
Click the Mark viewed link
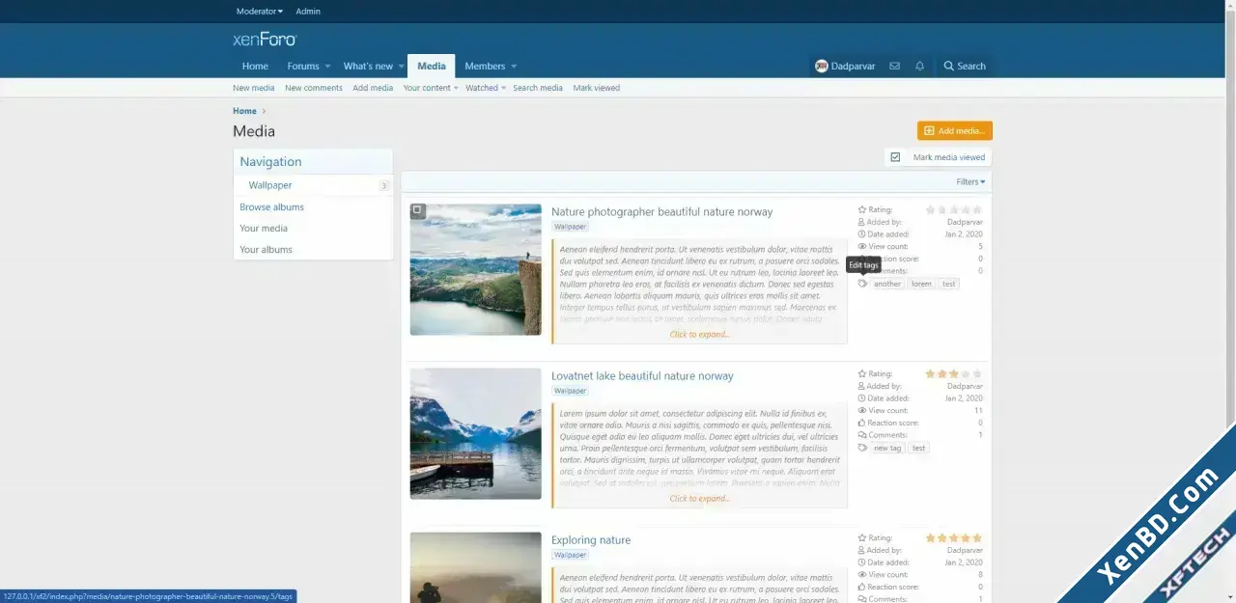point(597,88)
